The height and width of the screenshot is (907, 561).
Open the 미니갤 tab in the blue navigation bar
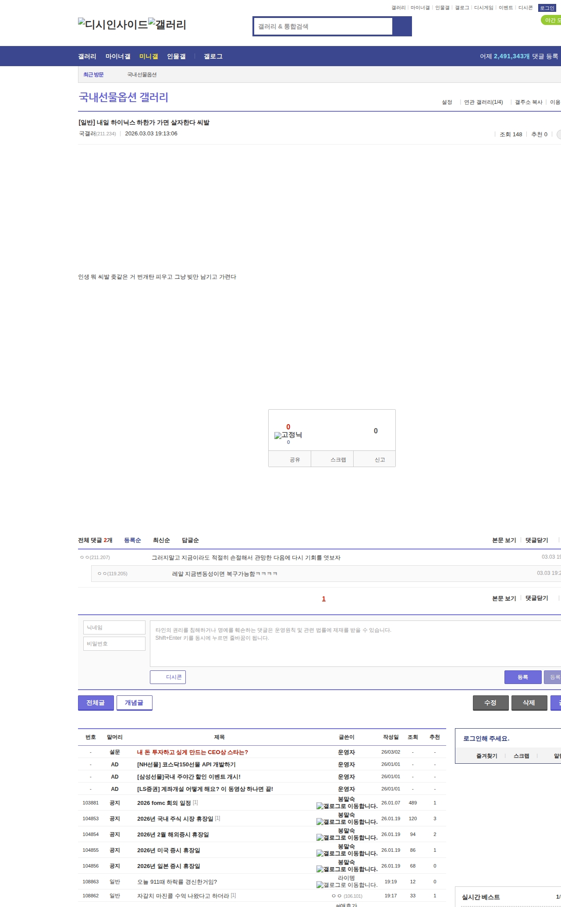pyautogui.click(x=149, y=57)
